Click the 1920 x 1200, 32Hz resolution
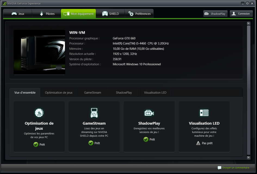 [125, 54]
